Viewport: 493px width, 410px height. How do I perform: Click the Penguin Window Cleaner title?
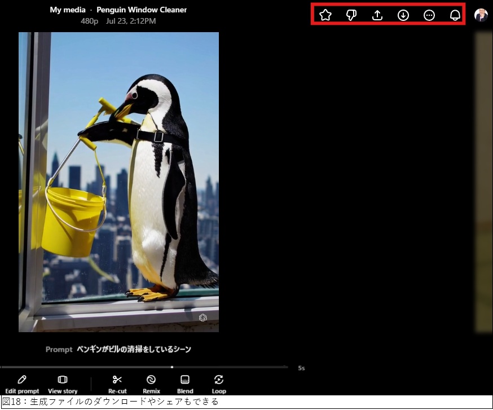pos(142,10)
